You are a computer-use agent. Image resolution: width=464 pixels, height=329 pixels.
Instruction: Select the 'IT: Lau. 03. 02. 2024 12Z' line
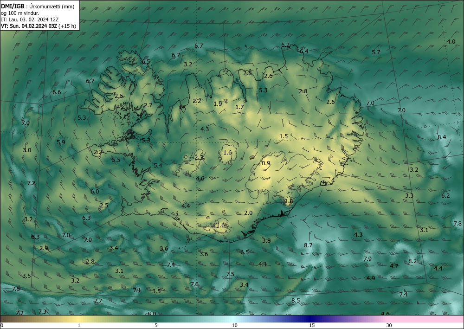30,19
